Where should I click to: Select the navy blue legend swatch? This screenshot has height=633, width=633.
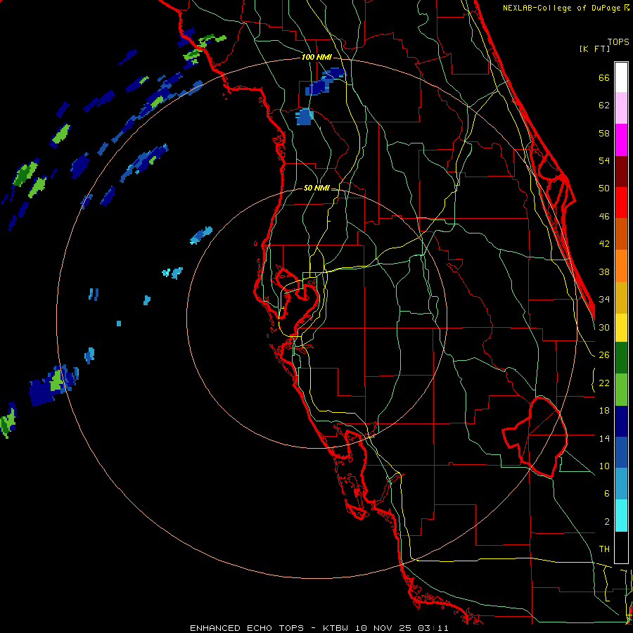621,421
